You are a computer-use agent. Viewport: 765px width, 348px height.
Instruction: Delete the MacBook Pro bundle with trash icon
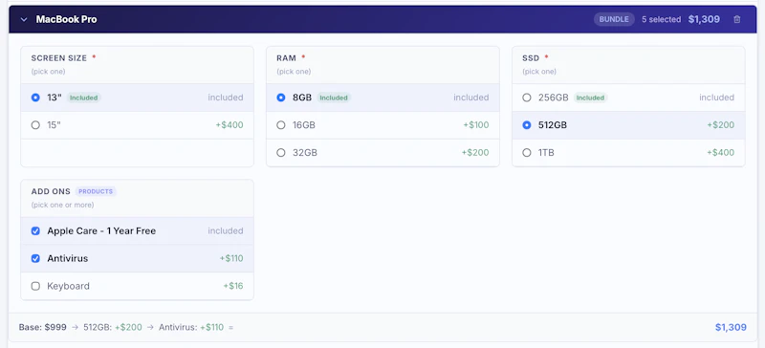pos(736,19)
